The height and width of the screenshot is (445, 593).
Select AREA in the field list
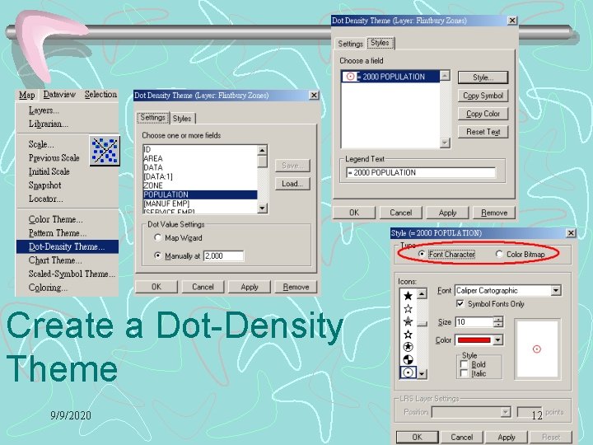tap(200, 158)
